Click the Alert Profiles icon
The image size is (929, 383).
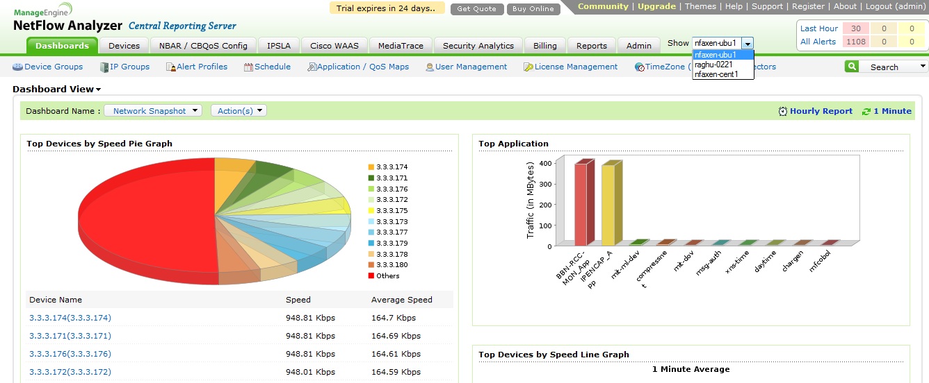click(171, 67)
